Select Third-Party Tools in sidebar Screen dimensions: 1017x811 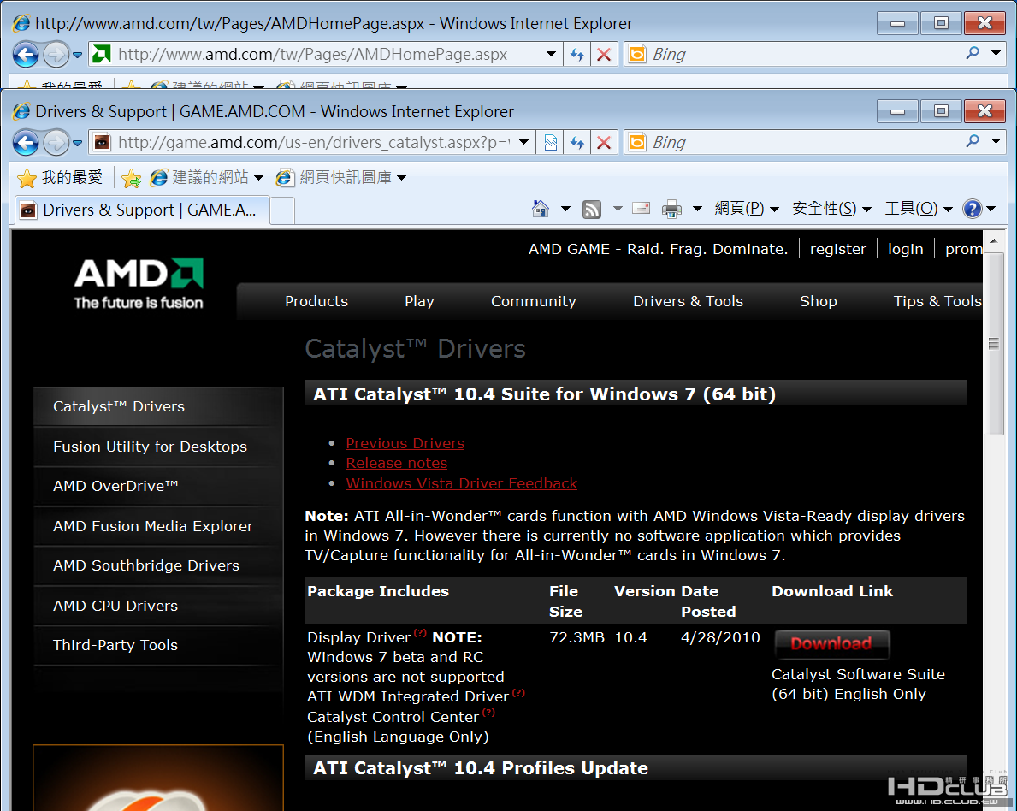pyautogui.click(x=158, y=646)
